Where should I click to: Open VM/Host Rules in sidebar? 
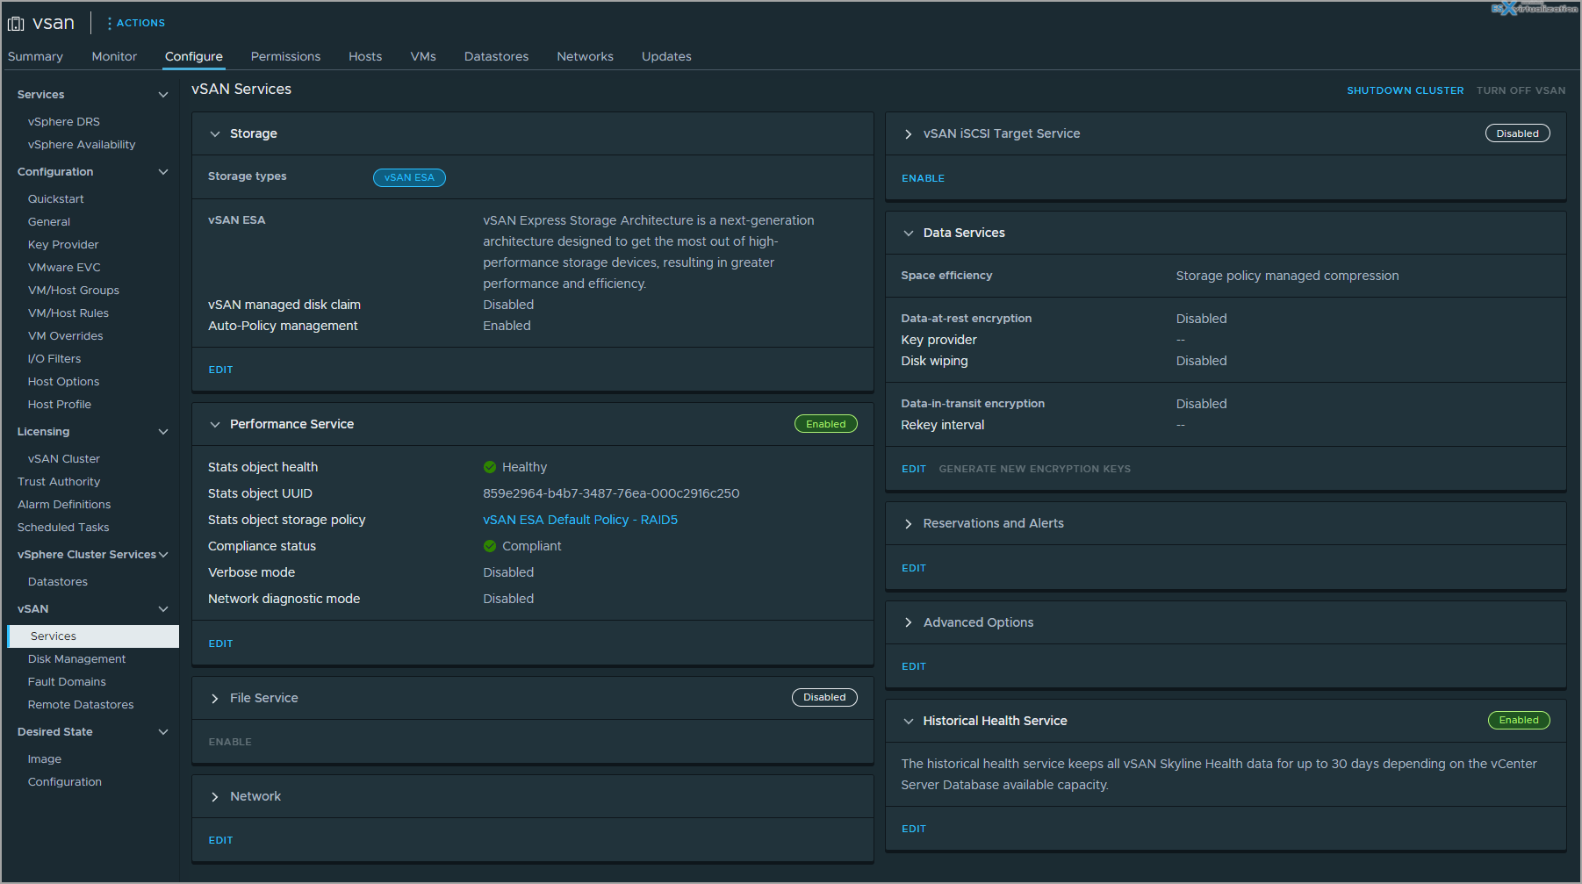tap(68, 313)
